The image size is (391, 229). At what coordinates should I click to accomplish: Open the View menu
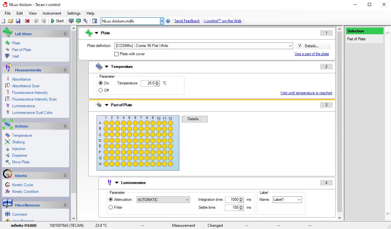33,13
